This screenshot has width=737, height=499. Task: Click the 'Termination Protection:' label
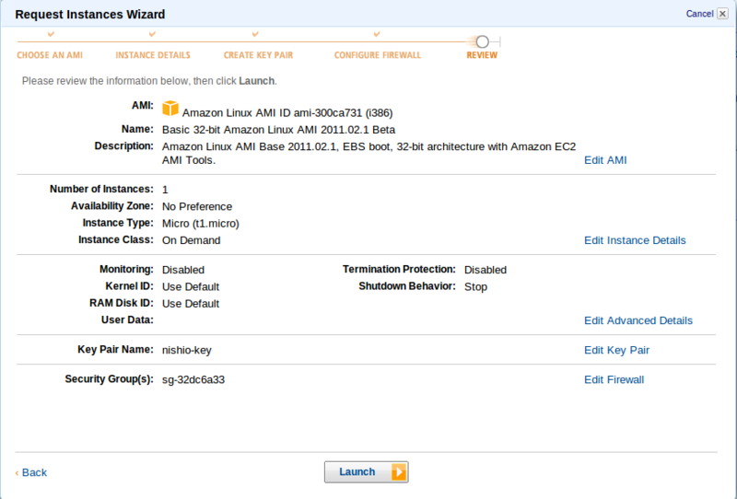pos(399,269)
